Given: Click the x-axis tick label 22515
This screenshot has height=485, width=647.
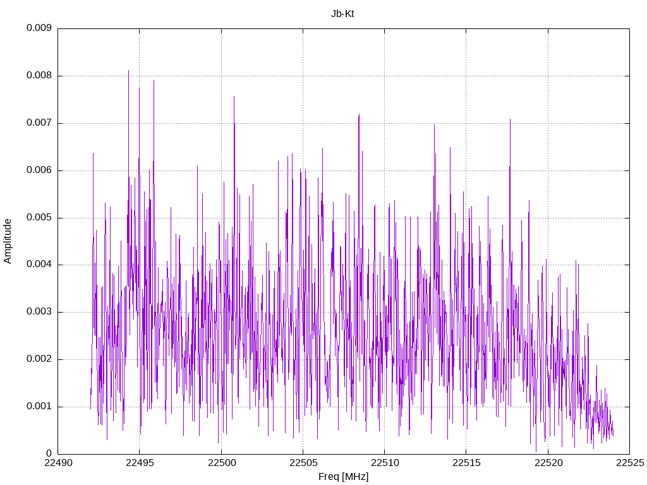Looking at the screenshot, I should tap(467, 463).
